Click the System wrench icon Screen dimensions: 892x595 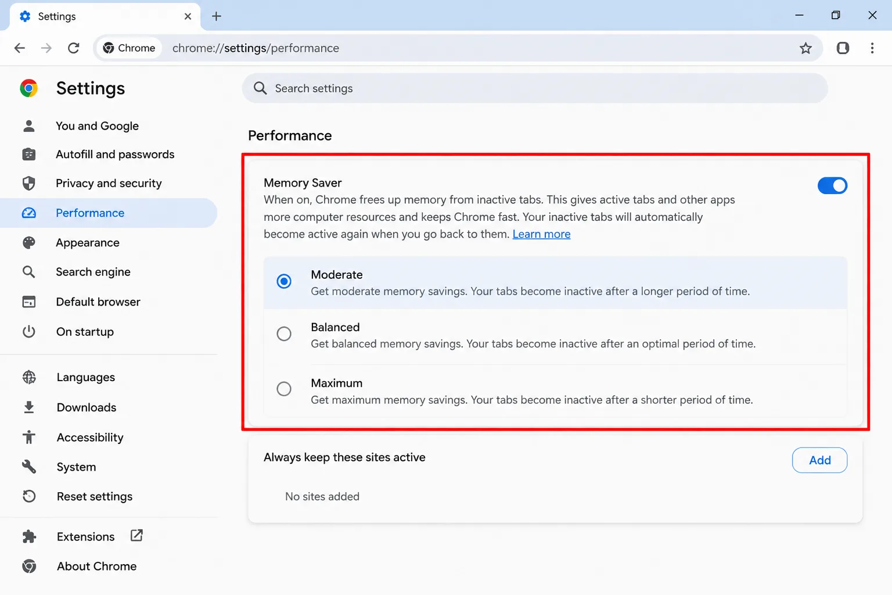pos(29,467)
